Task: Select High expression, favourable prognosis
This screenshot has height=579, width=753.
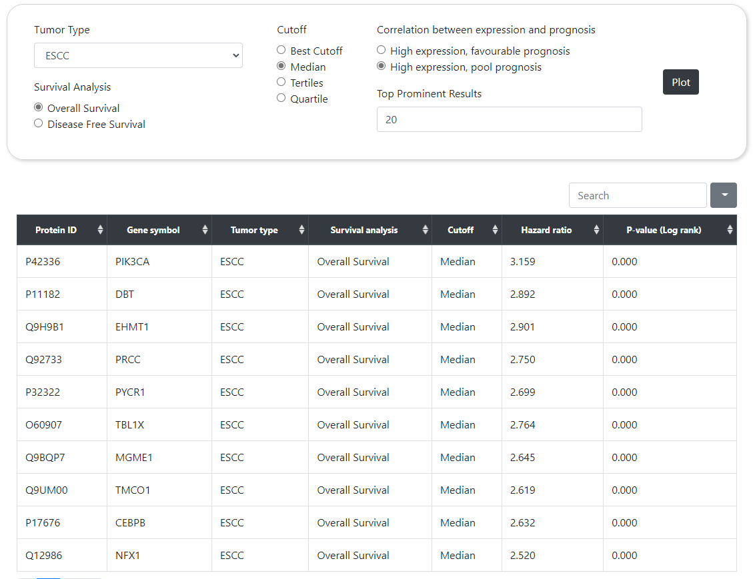Action: 382,51
